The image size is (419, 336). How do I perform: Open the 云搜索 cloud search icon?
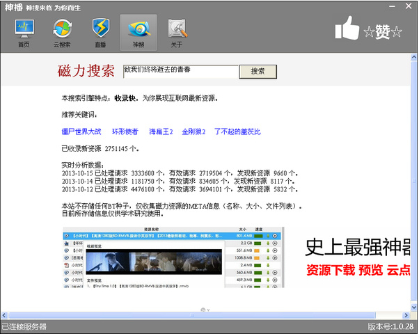(61, 33)
